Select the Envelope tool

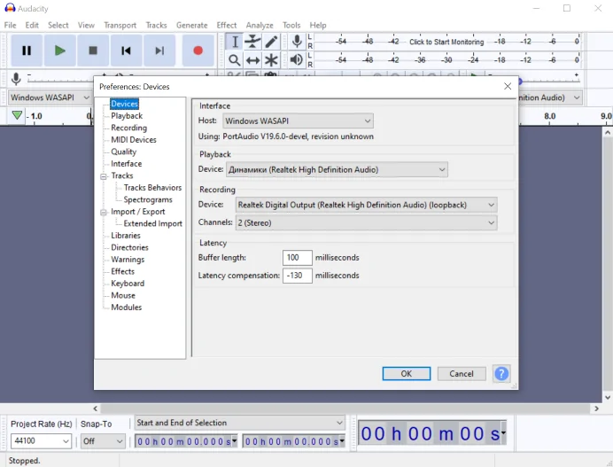point(252,42)
